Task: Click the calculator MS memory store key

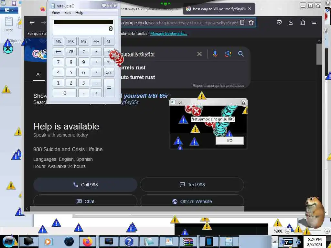Action: [x=84, y=41]
